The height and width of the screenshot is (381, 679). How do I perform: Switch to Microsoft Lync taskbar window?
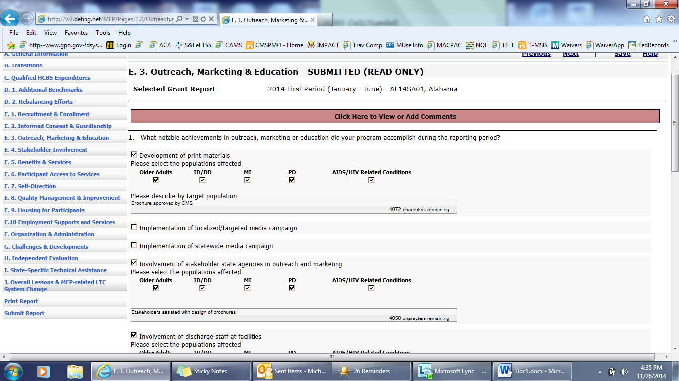(x=452, y=371)
